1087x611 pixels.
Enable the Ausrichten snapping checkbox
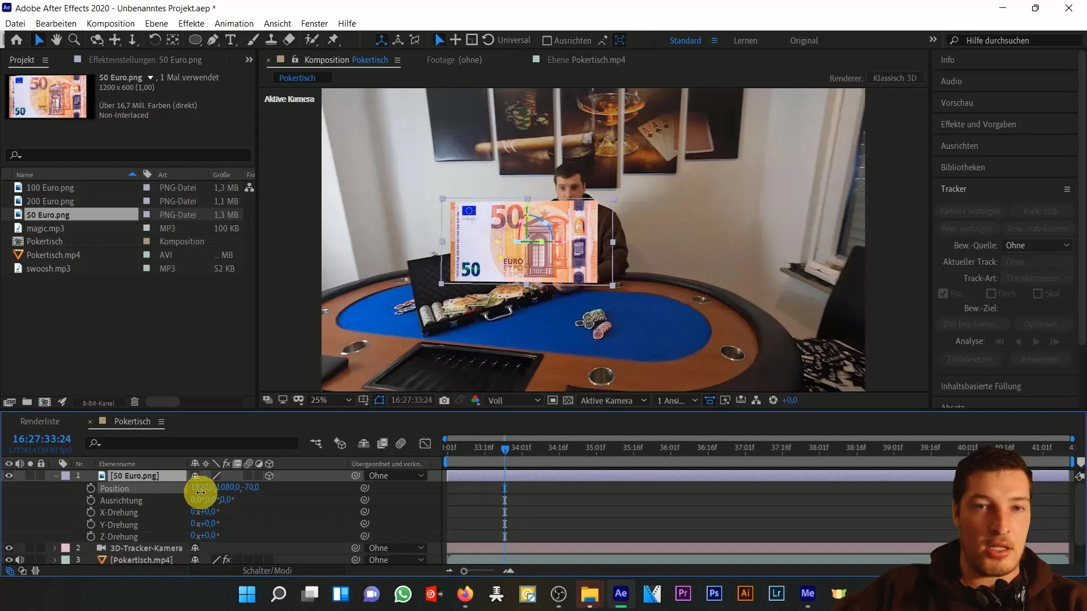(547, 41)
